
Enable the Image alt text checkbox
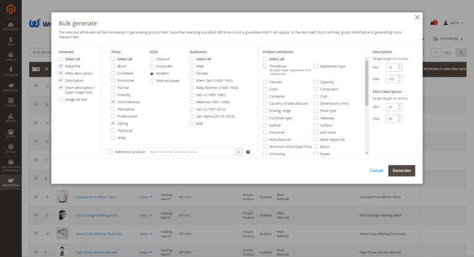click(60, 99)
